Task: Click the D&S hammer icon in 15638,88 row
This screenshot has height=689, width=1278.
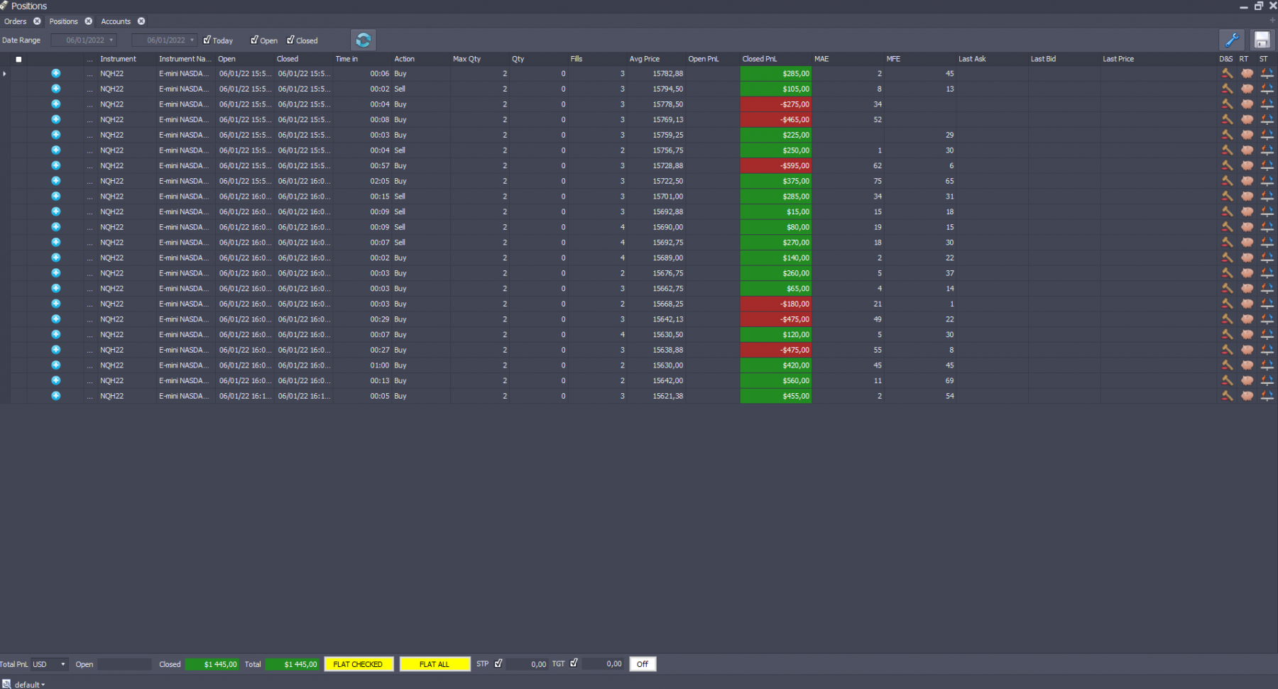Action: point(1227,350)
